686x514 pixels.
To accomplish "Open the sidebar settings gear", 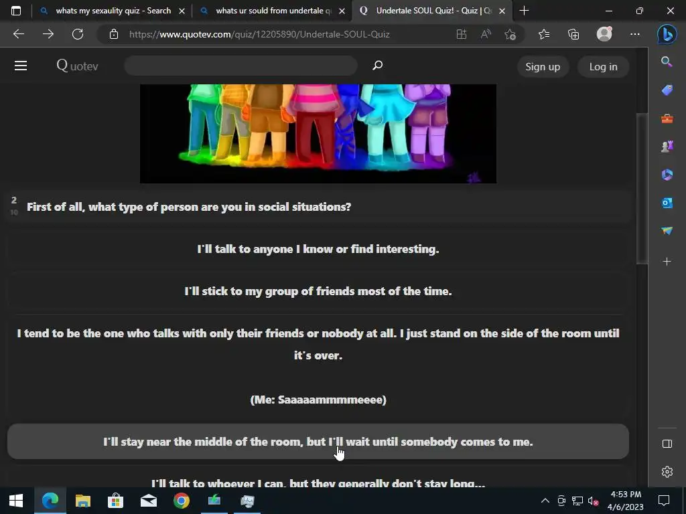I will [667, 472].
